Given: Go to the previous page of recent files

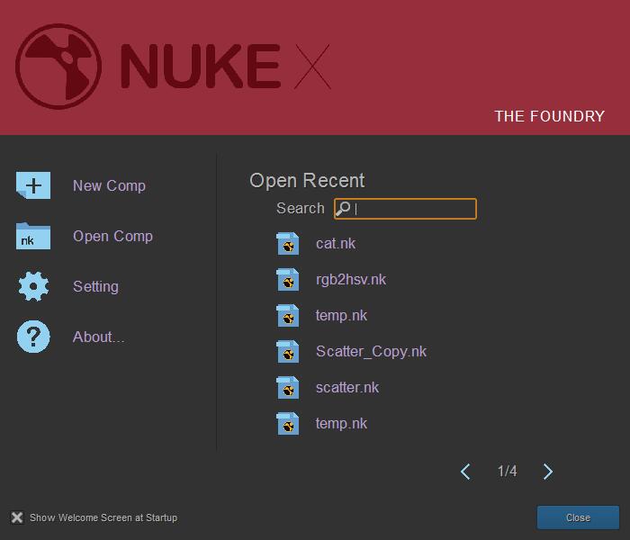Looking at the screenshot, I should click(x=465, y=472).
